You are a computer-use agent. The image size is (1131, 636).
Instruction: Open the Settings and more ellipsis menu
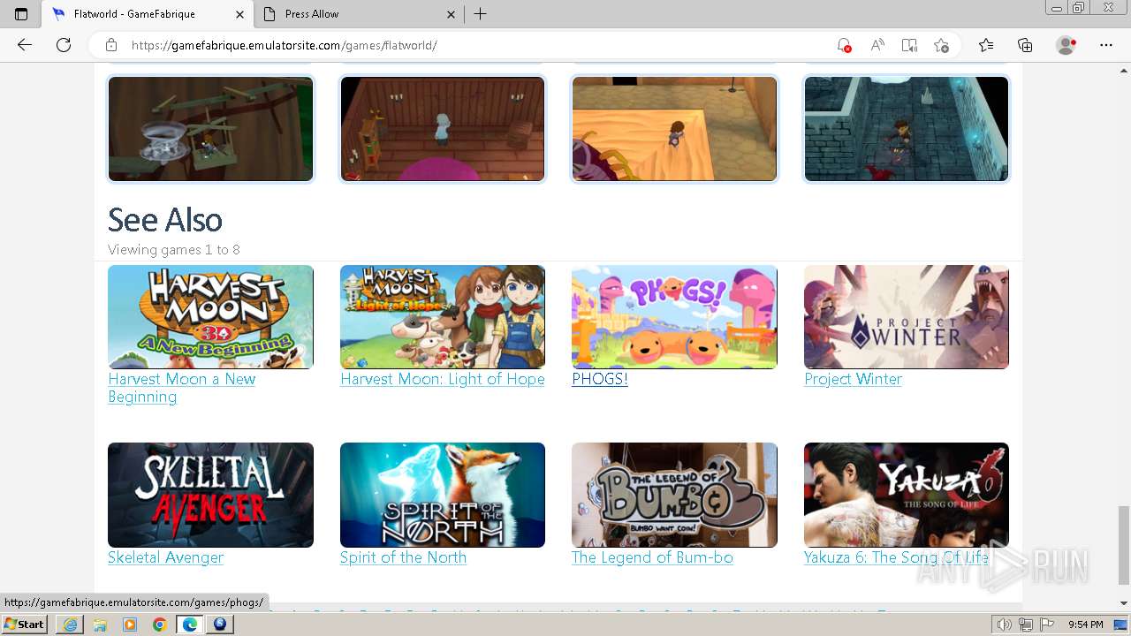[1106, 45]
